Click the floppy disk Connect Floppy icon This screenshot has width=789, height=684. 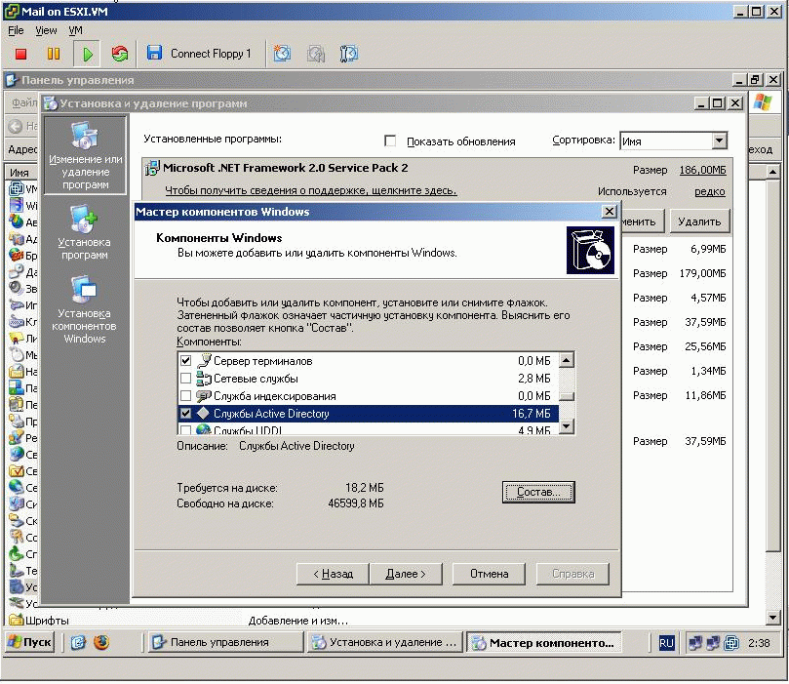click(154, 53)
